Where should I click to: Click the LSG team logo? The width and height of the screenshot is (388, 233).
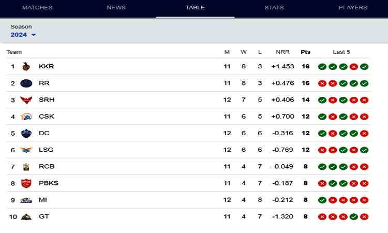(x=26, y=150)
